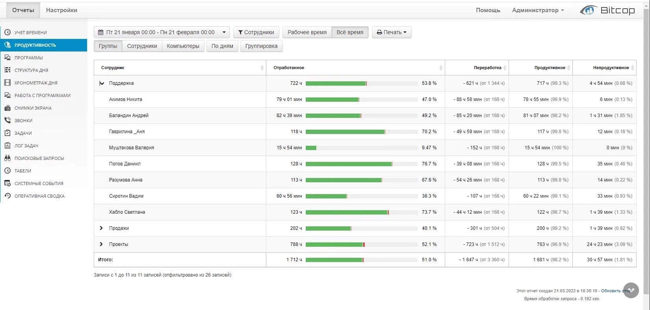The height and width of the screenshot is (310, 650).
Task: Click the Структура дня icon
Action: pos(7,70)
